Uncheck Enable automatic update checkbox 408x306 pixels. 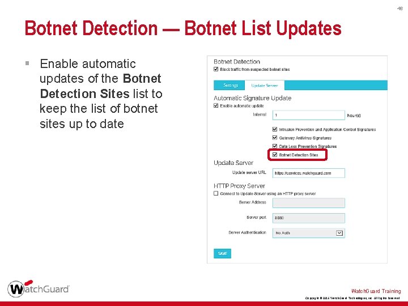(216, 105)
